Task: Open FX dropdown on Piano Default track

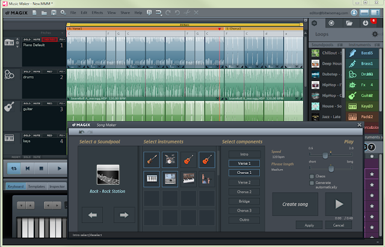Action: tap(61, 40)
